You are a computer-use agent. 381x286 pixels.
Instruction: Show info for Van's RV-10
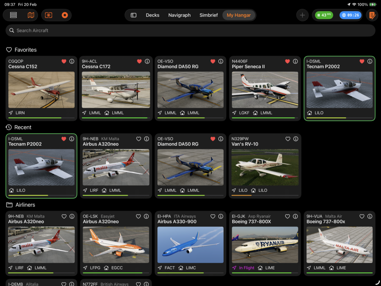pos(295,139)
